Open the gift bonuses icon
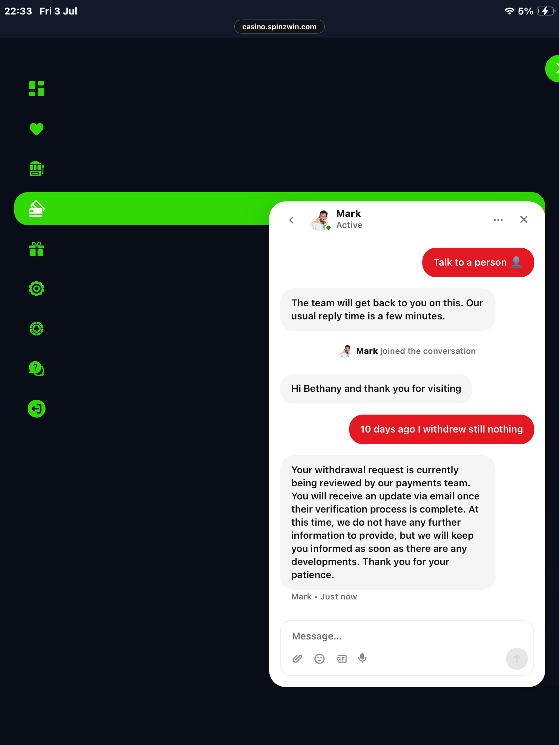The image size is (559, 745). click(37, 249)
